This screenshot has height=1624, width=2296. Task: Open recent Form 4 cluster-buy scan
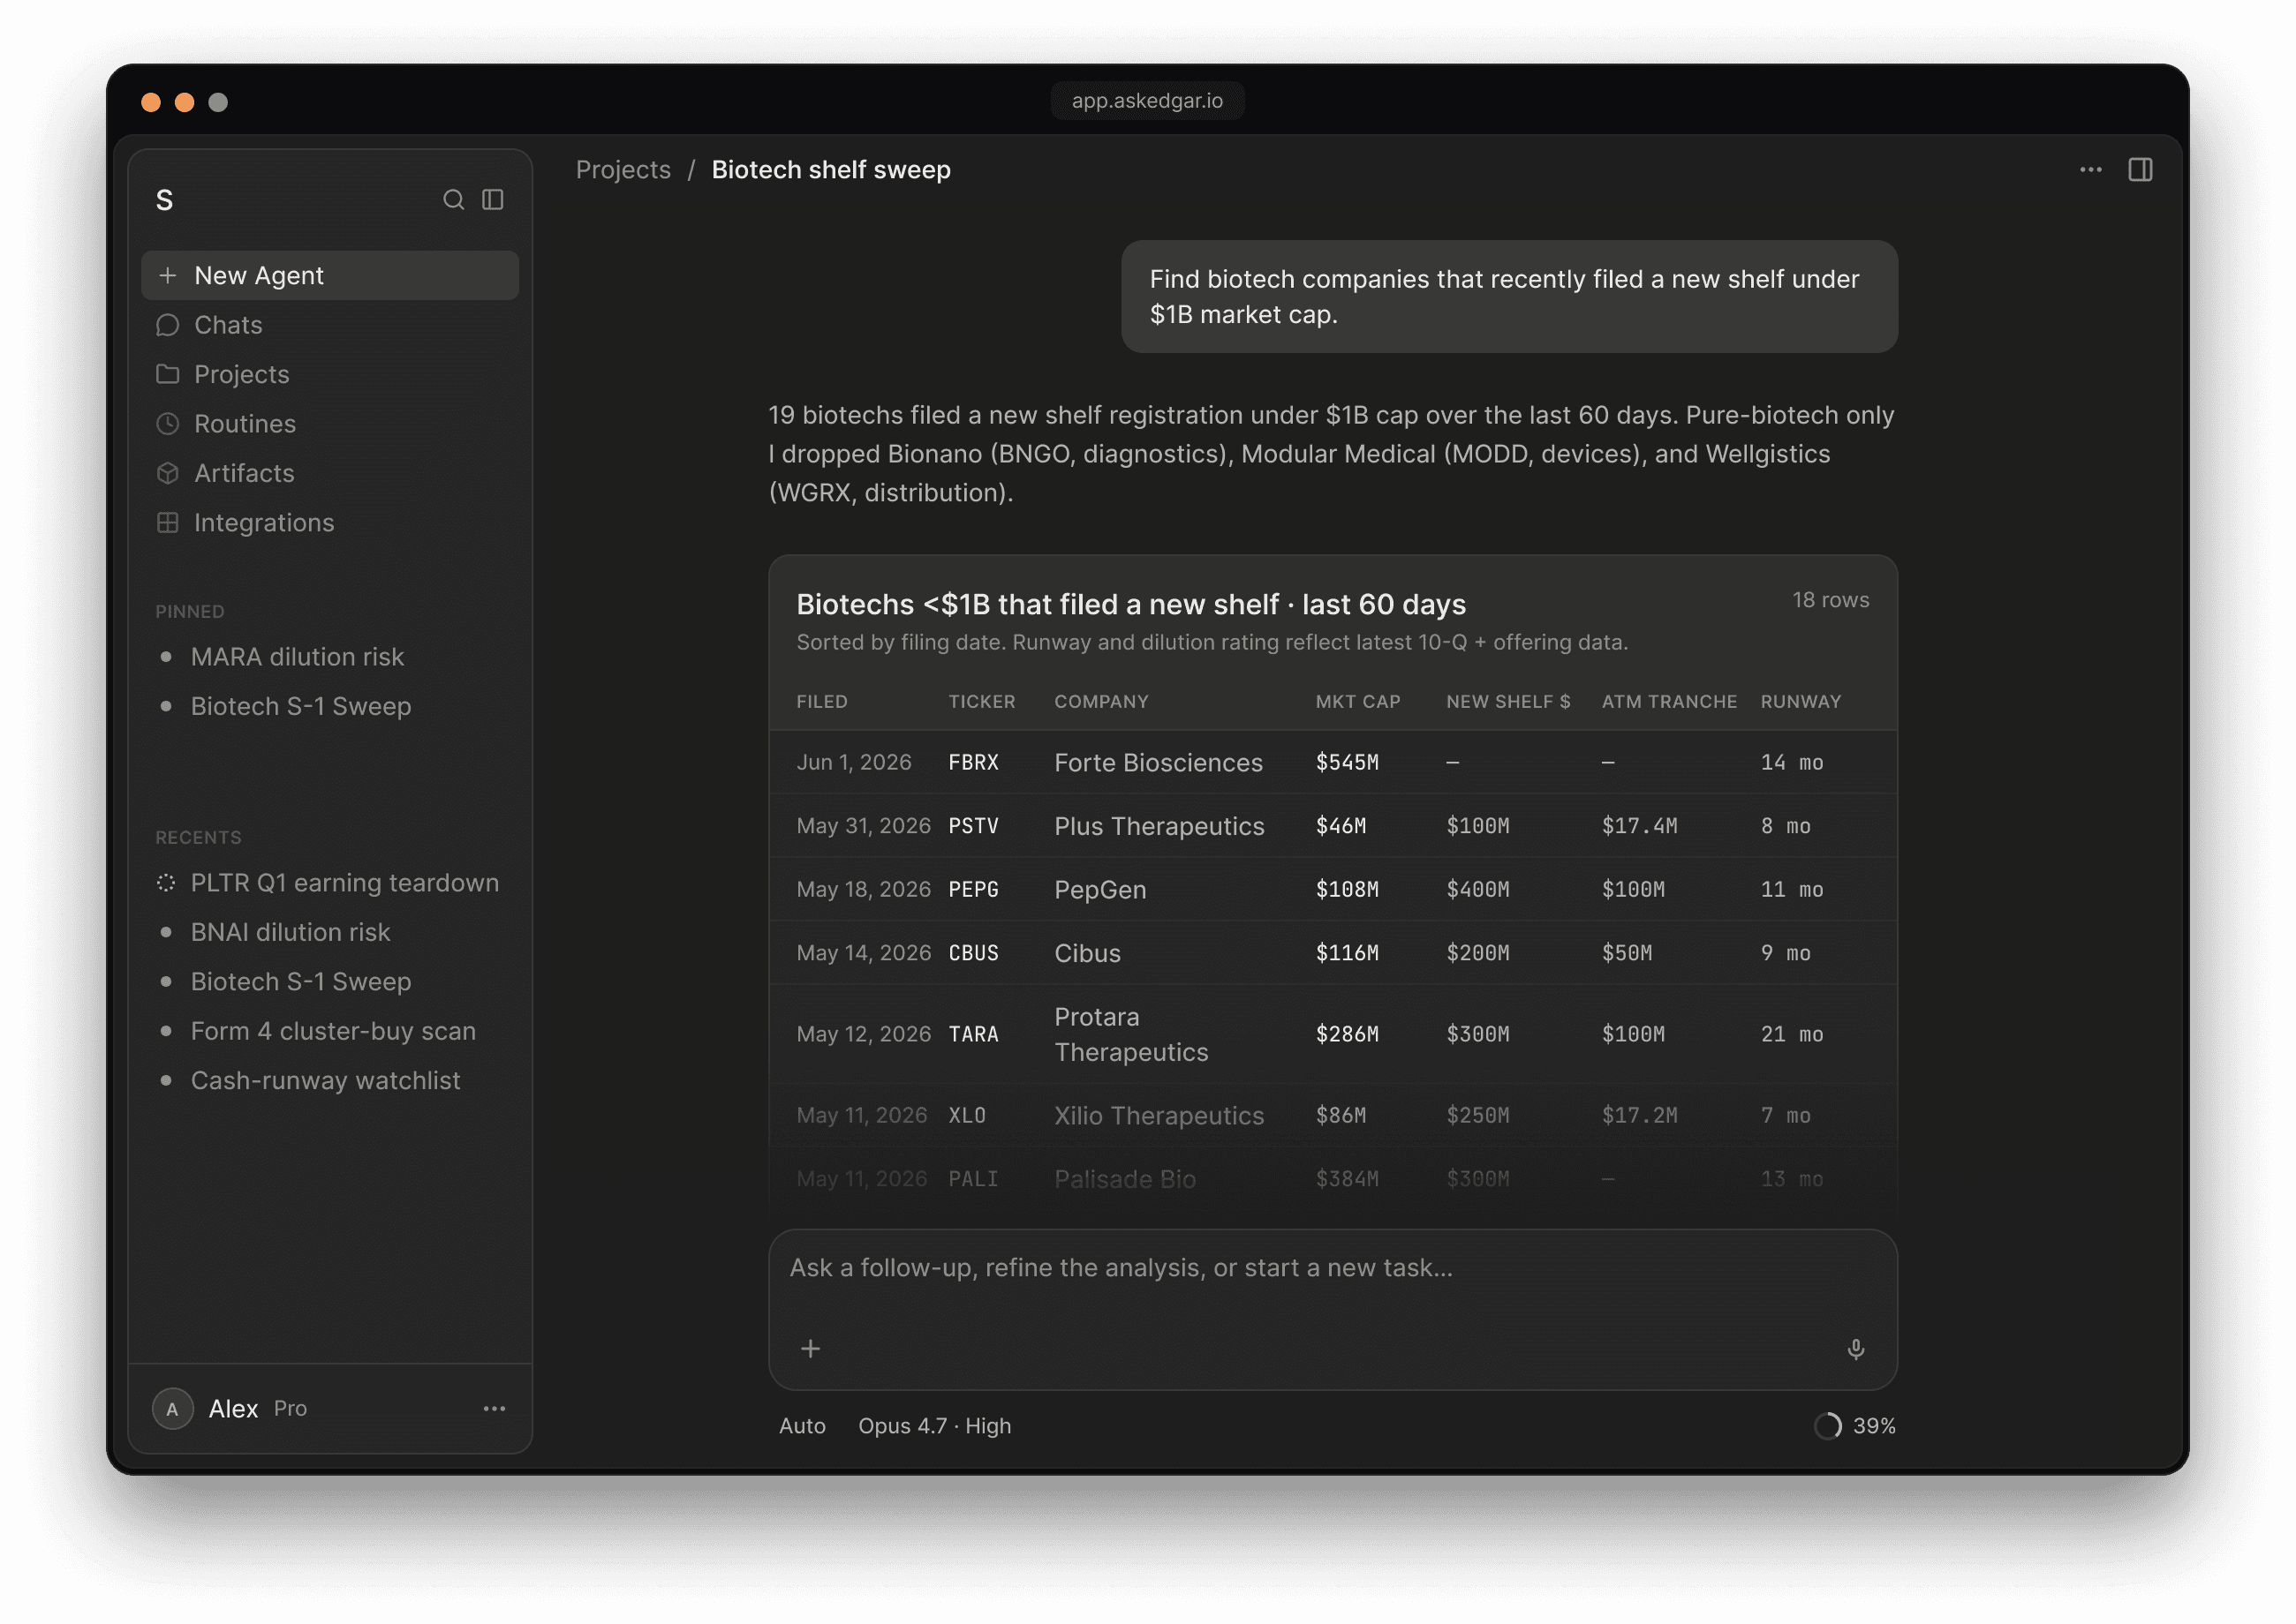330,1031
